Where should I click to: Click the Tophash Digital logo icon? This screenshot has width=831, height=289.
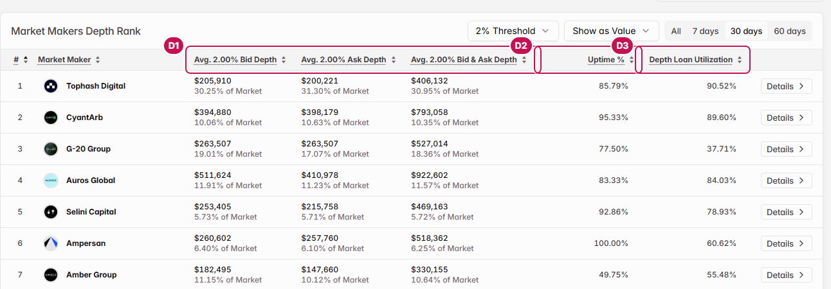click(51, 86)
